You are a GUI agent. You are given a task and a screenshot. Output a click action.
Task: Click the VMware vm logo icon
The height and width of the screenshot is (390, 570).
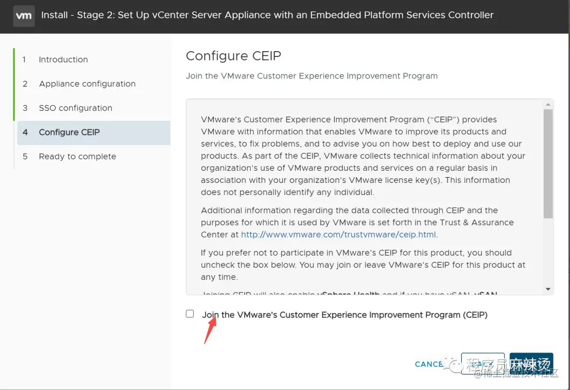24,16
